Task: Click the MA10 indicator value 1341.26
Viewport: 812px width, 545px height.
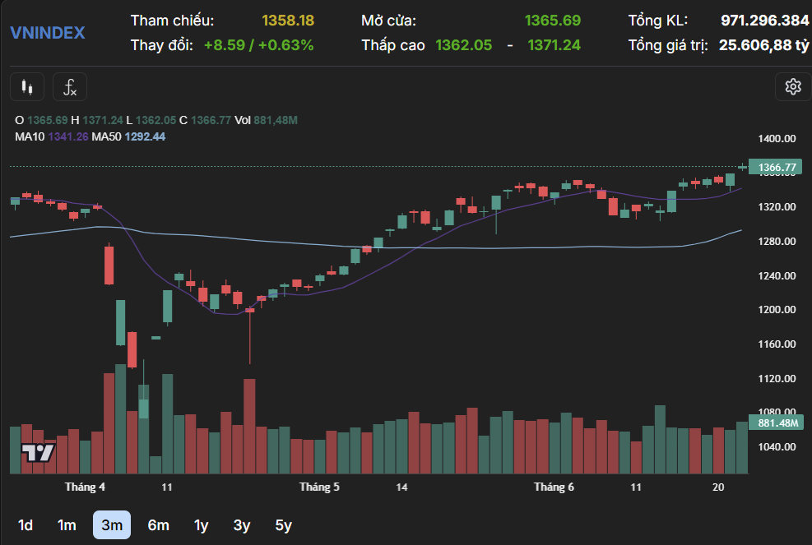Action: click(x=68, y=136)
